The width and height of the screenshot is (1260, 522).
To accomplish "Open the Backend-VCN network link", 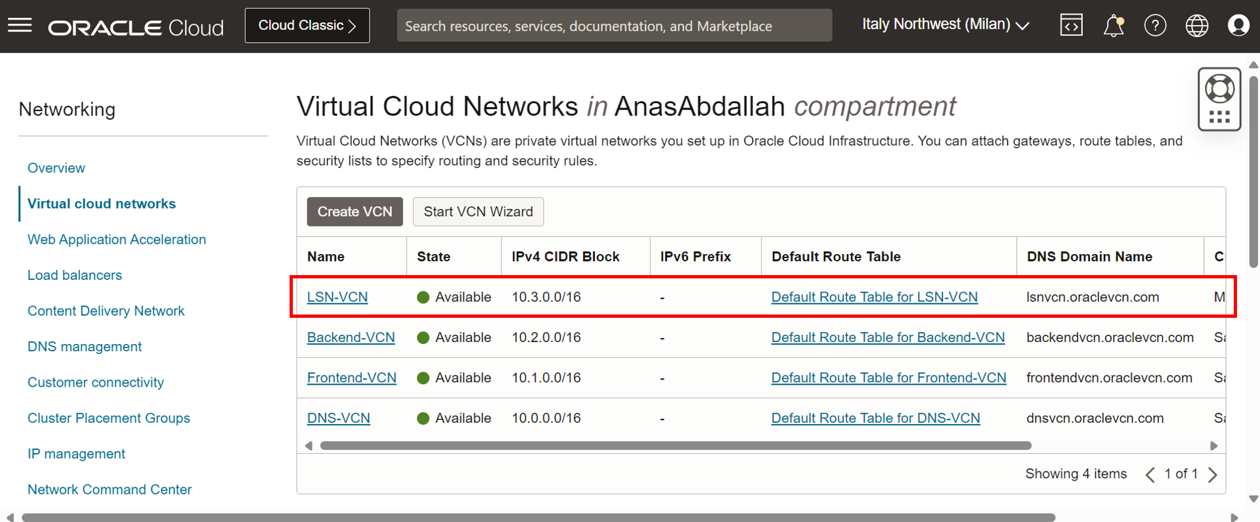I will tap(351, 337).
